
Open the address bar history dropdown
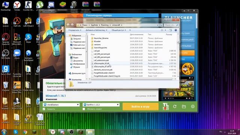tap(157, 25)
